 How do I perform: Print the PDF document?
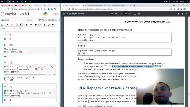(183, 14)
